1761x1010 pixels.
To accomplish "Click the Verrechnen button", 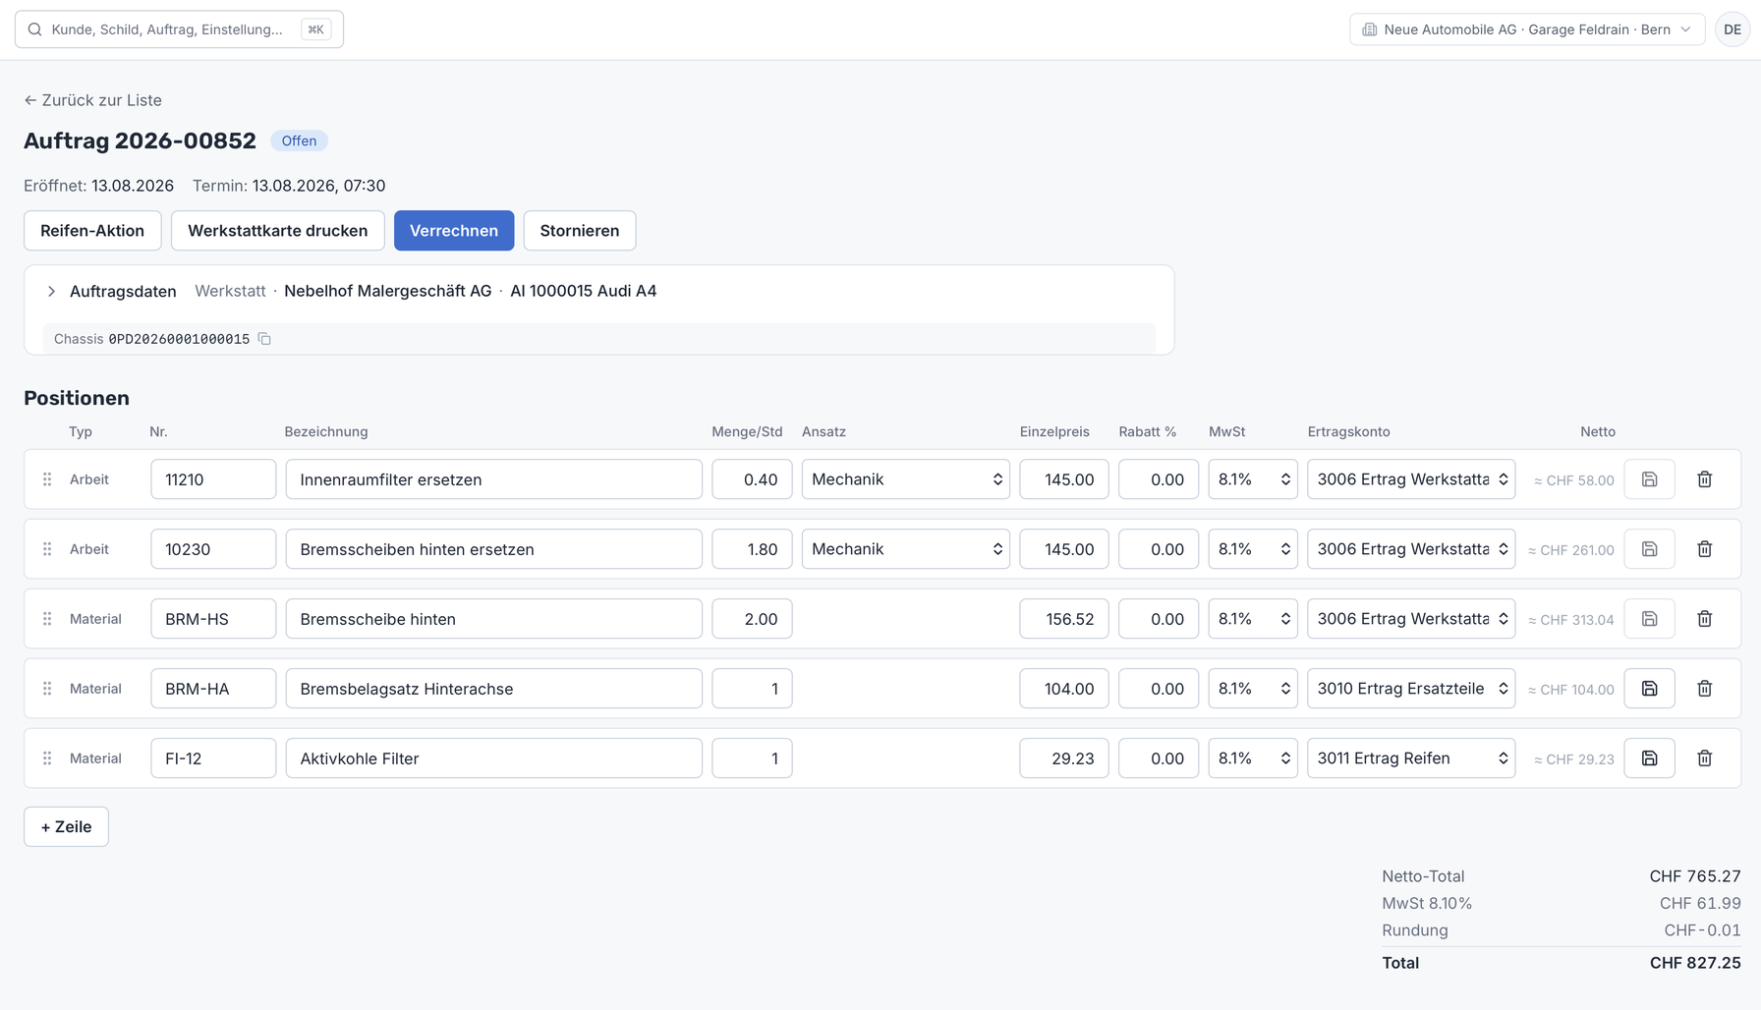I will tap(454, 231).
